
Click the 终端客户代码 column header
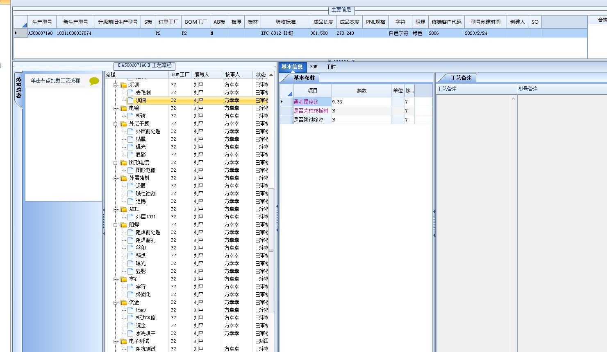(x=446, y=22)
